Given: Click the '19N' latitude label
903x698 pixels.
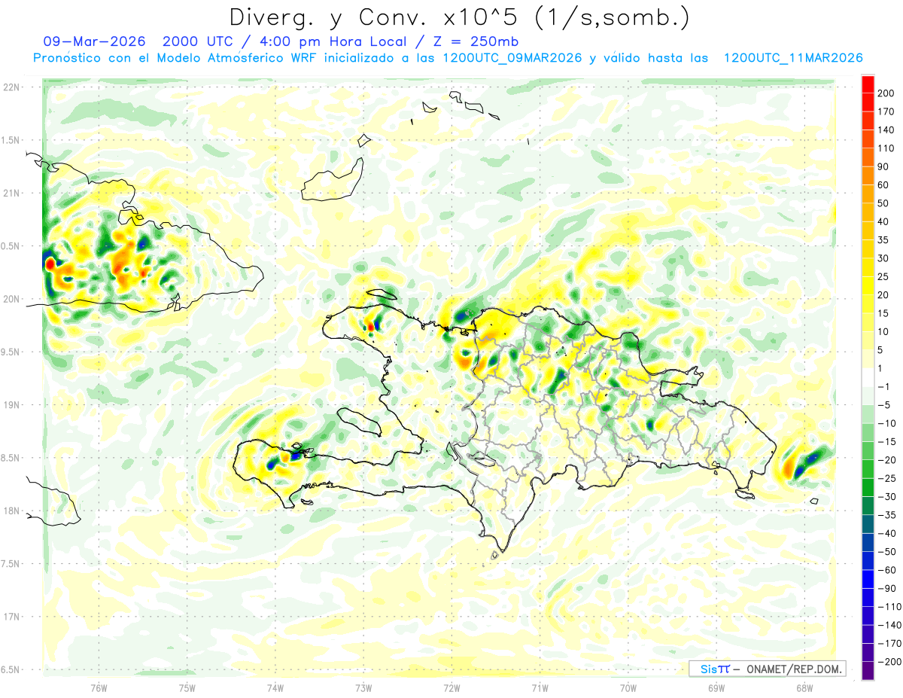Looking at the screenshot, I should (11, 405).
